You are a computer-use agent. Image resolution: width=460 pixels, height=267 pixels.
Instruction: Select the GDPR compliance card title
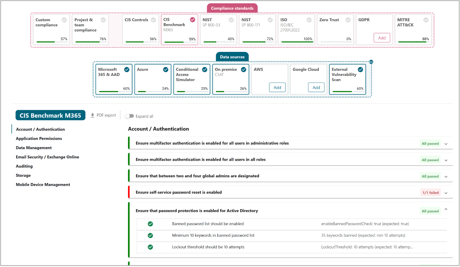tap(364, 20)
